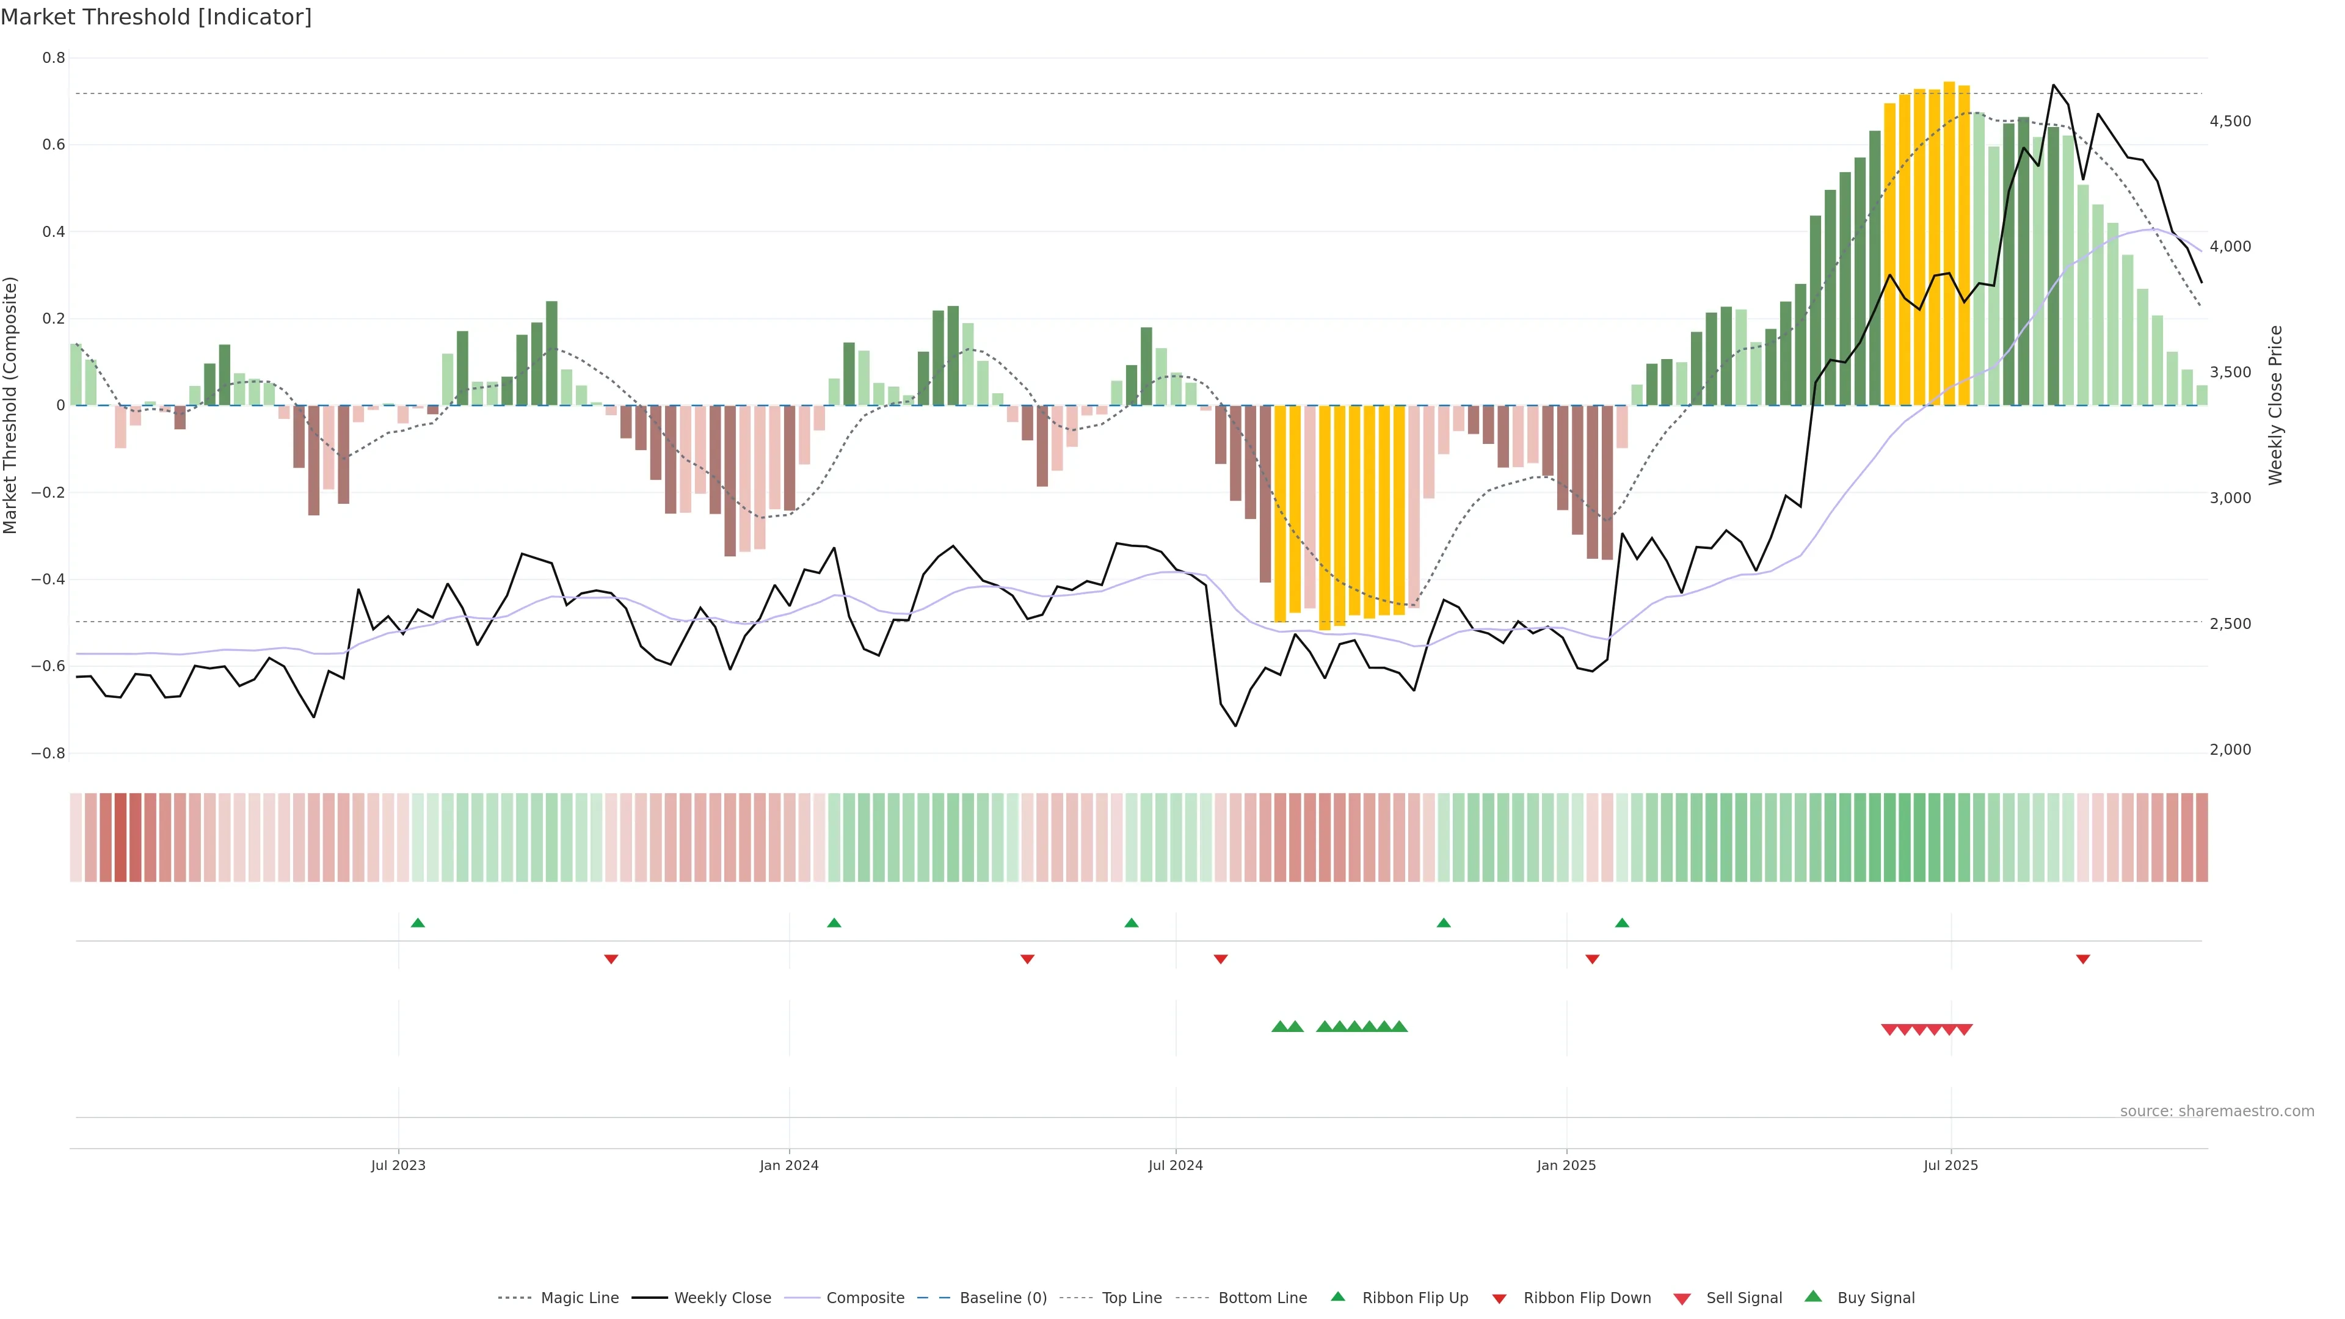Click the Weekly Close Price axis title
Screen dimensions: 2345x1319
pos(2276,405)
